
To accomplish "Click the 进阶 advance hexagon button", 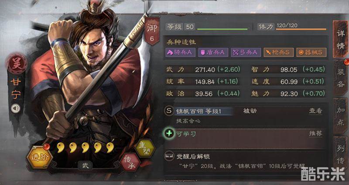I will (39, 158).
